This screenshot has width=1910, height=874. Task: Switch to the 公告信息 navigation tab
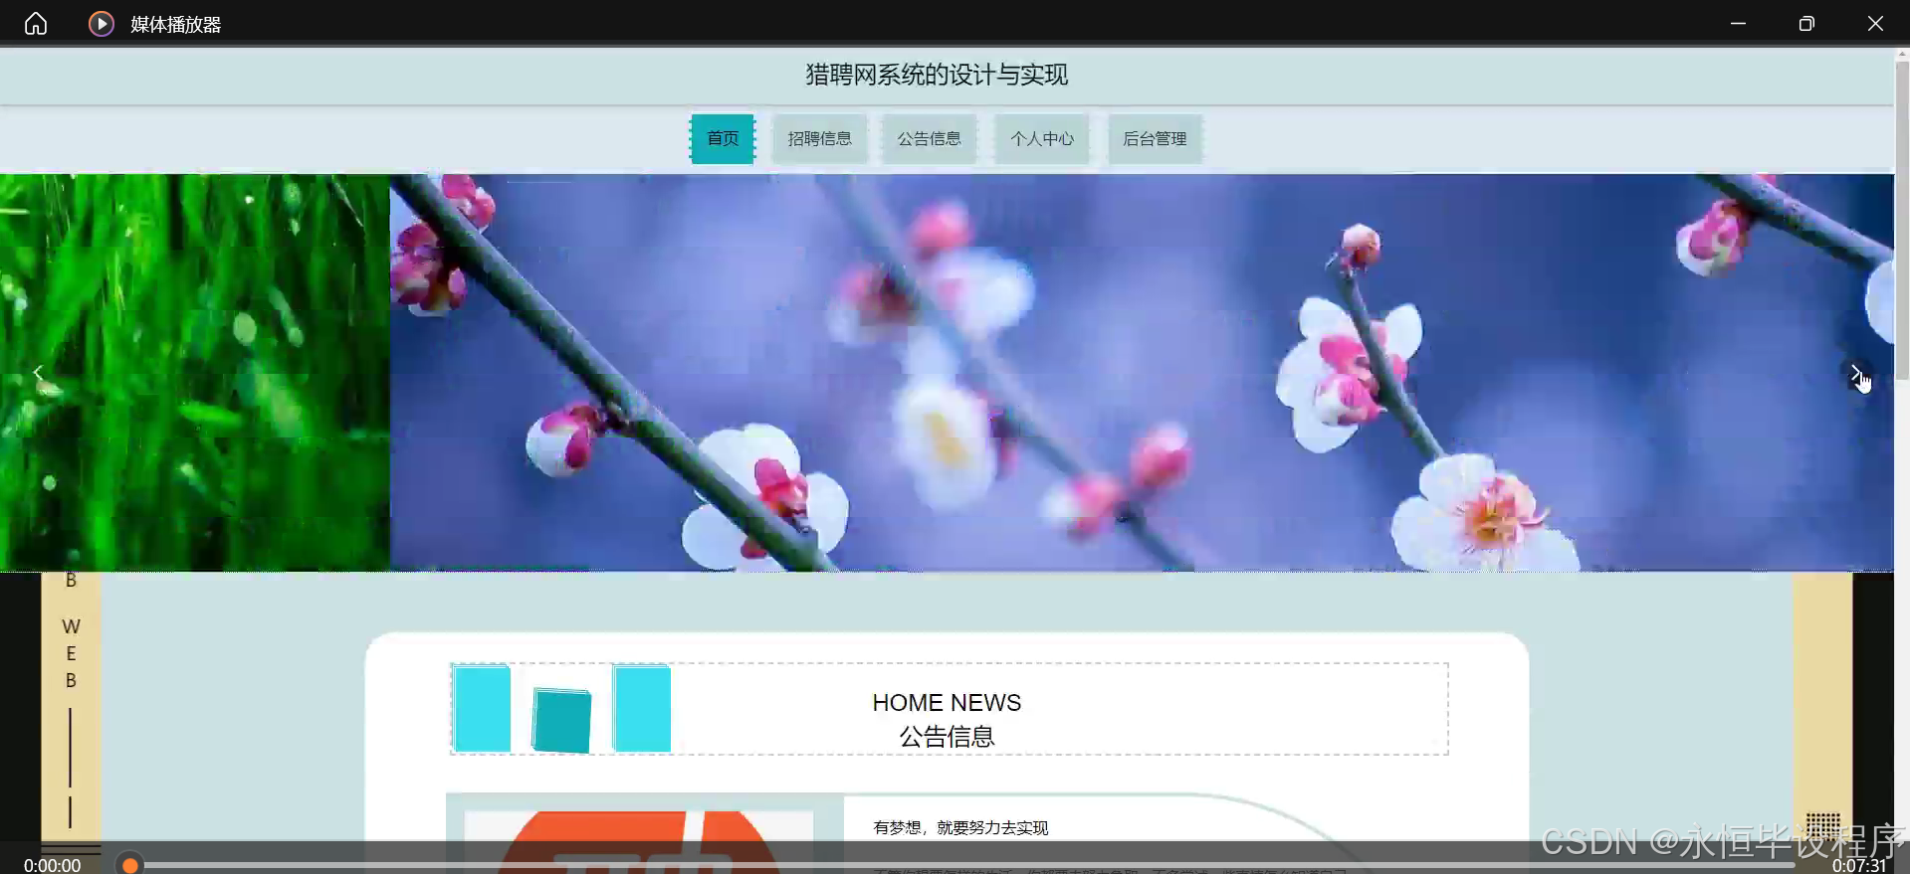tap(929, 138)
